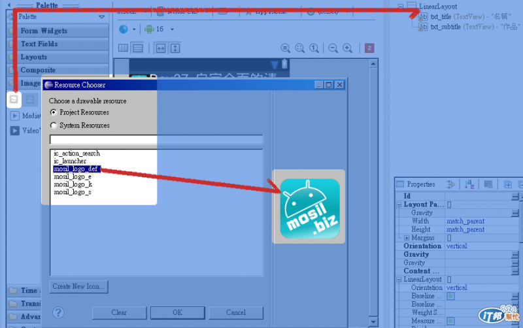Select the Project Resources radio button
The width and height of the screenshot is (523, 328).
pyautogui.click(x=53, y=112)
